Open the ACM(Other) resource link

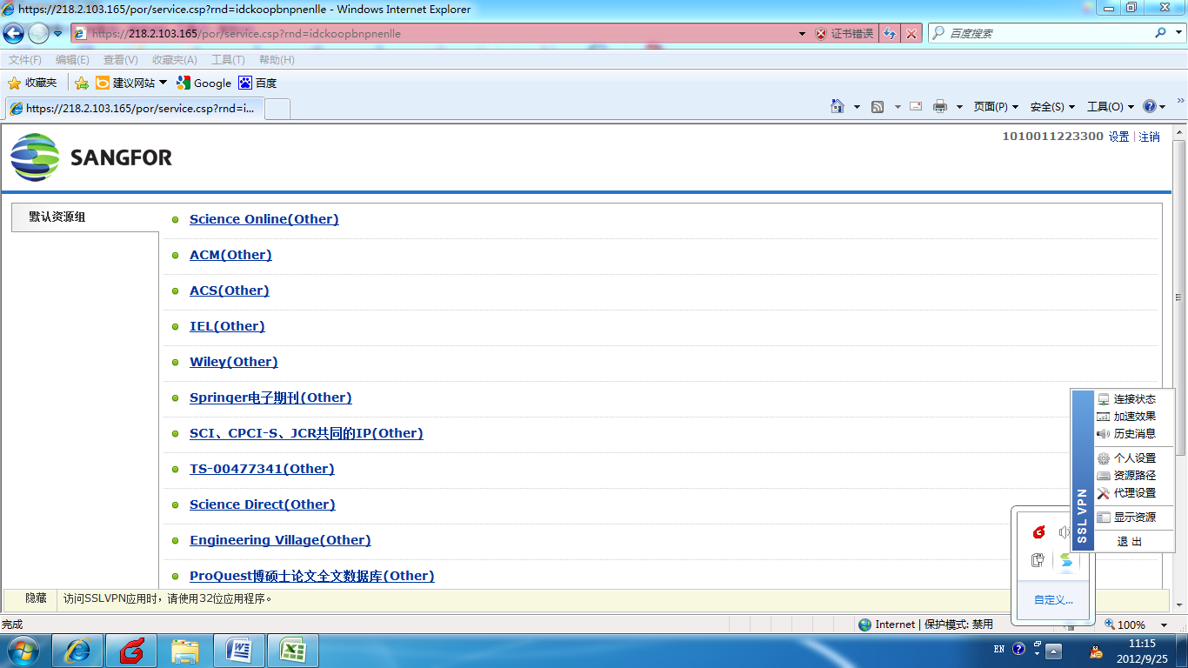pos(230,255)
